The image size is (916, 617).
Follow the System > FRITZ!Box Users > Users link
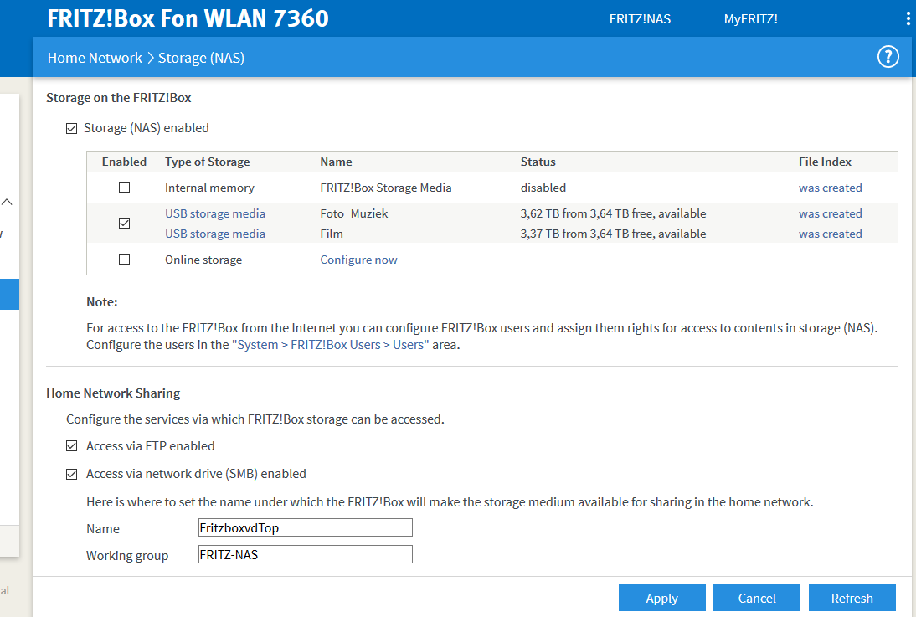click(330, 345)
